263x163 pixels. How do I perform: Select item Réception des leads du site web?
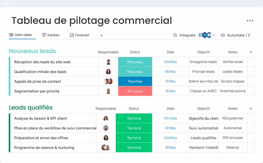point(42,62)
